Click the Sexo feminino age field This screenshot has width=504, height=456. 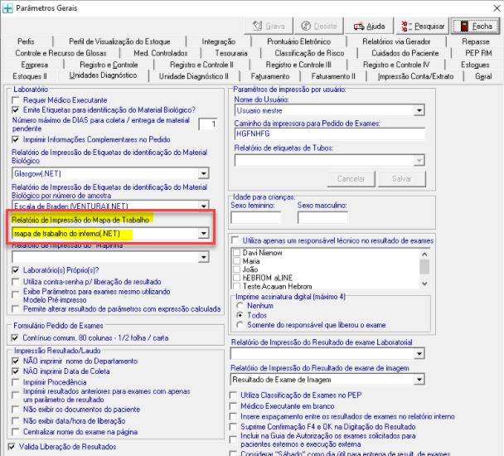pos(256,218)
